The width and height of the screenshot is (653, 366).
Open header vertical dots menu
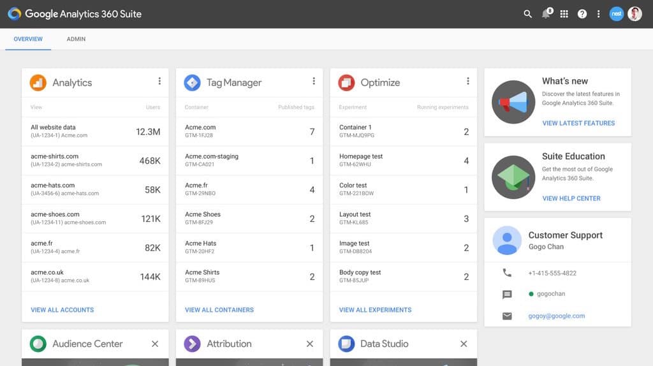[x=598, y=14]
